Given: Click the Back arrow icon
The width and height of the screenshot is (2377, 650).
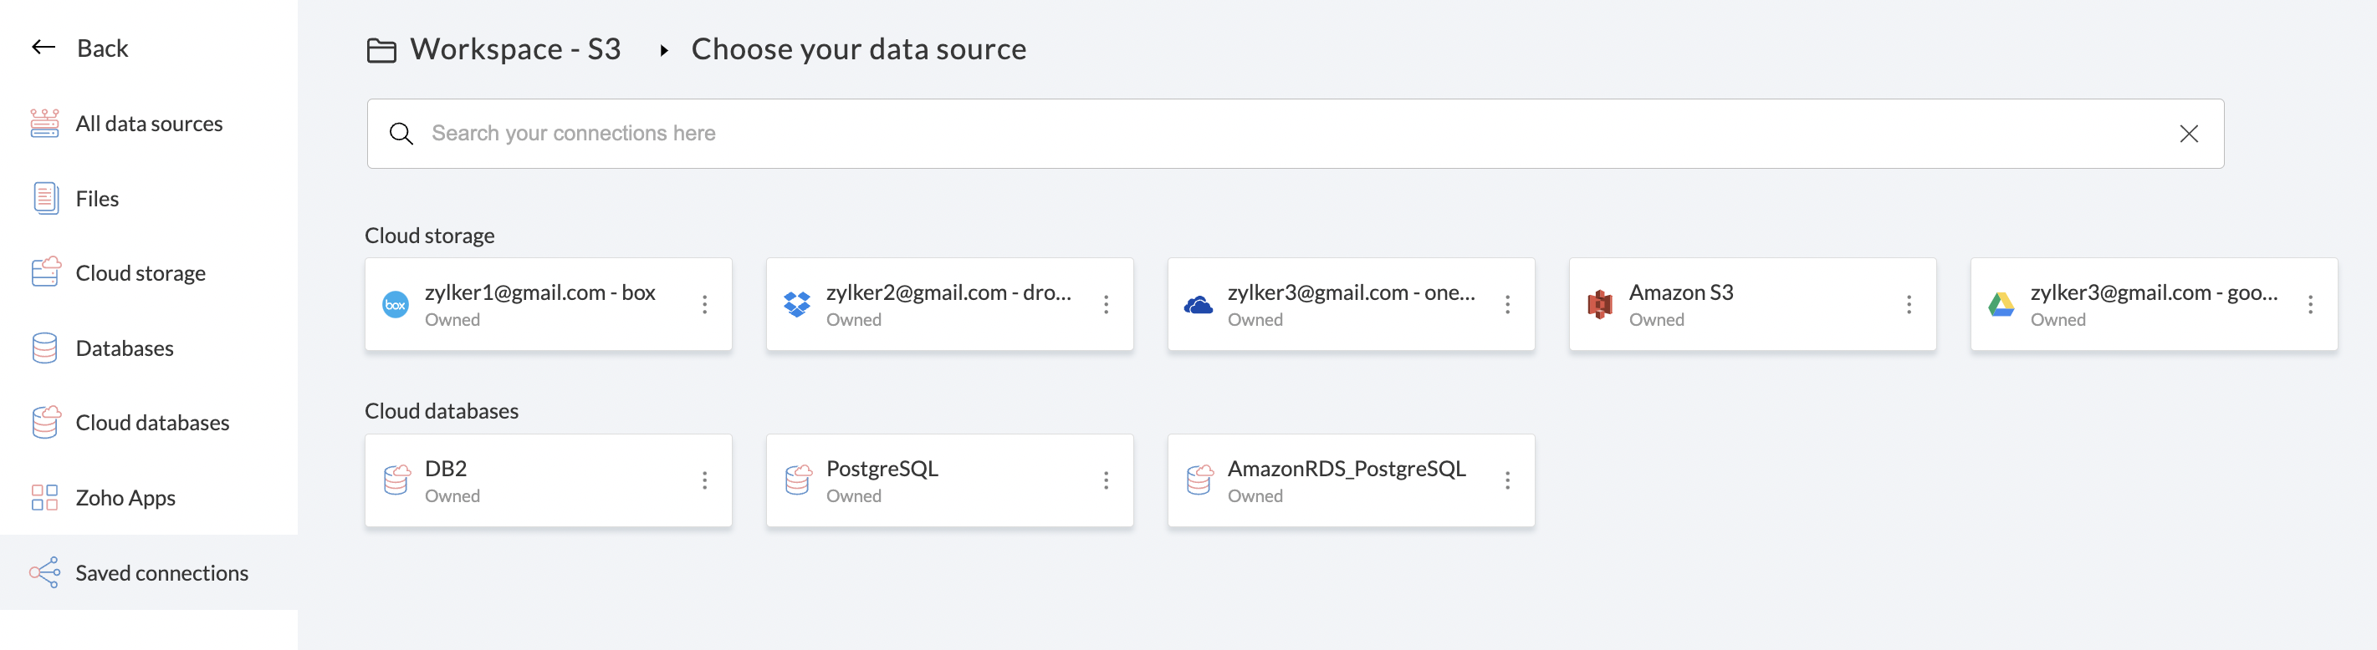Looking at the screenshot, I should tap(43, 47).
